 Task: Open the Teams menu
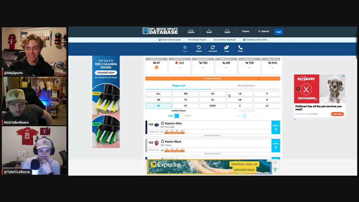point(245,31)
